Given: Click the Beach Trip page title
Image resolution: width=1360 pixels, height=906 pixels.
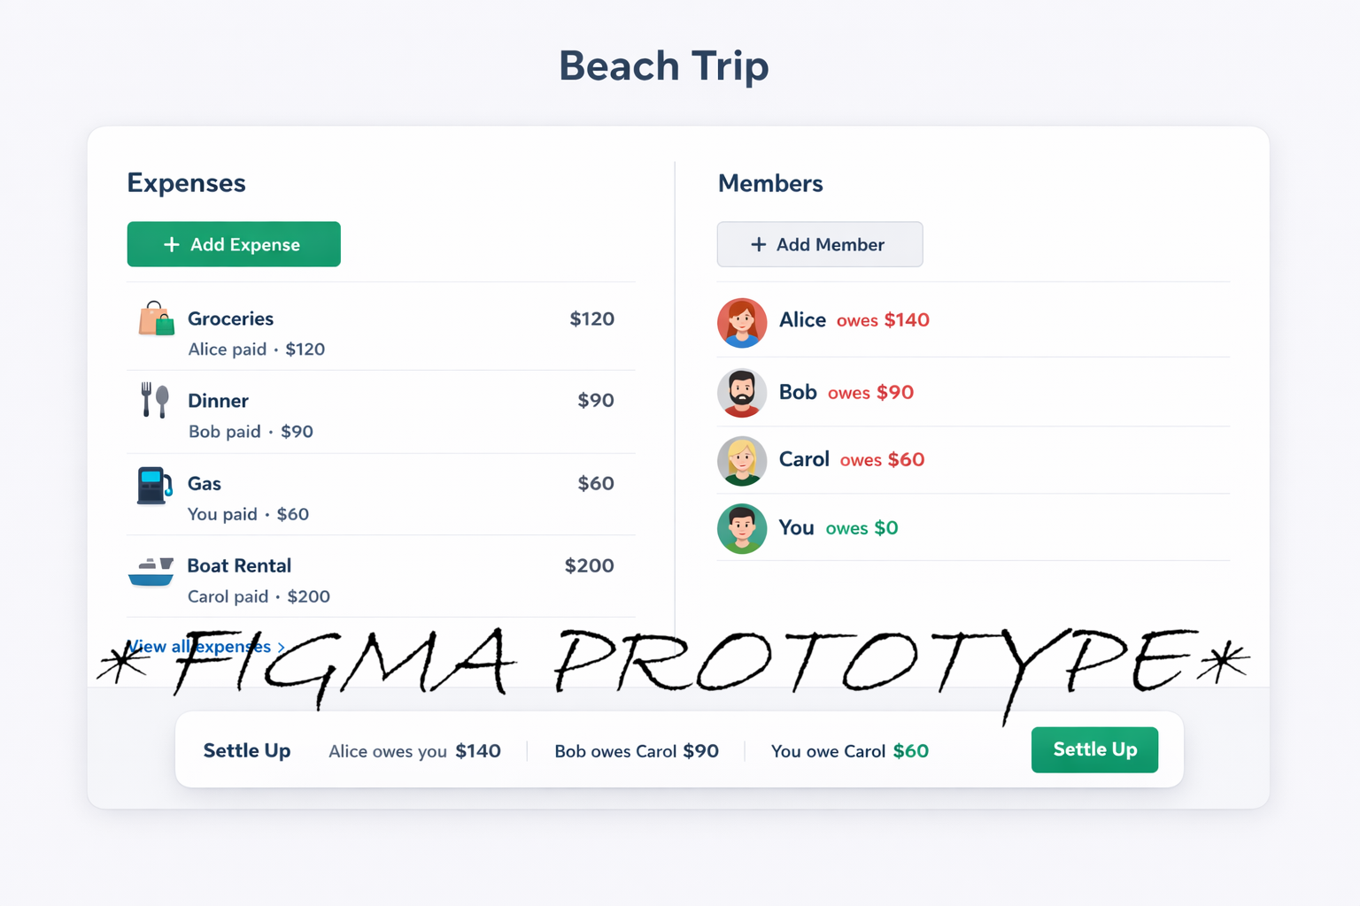Looking at the screenshot, I should click(663, 66).
